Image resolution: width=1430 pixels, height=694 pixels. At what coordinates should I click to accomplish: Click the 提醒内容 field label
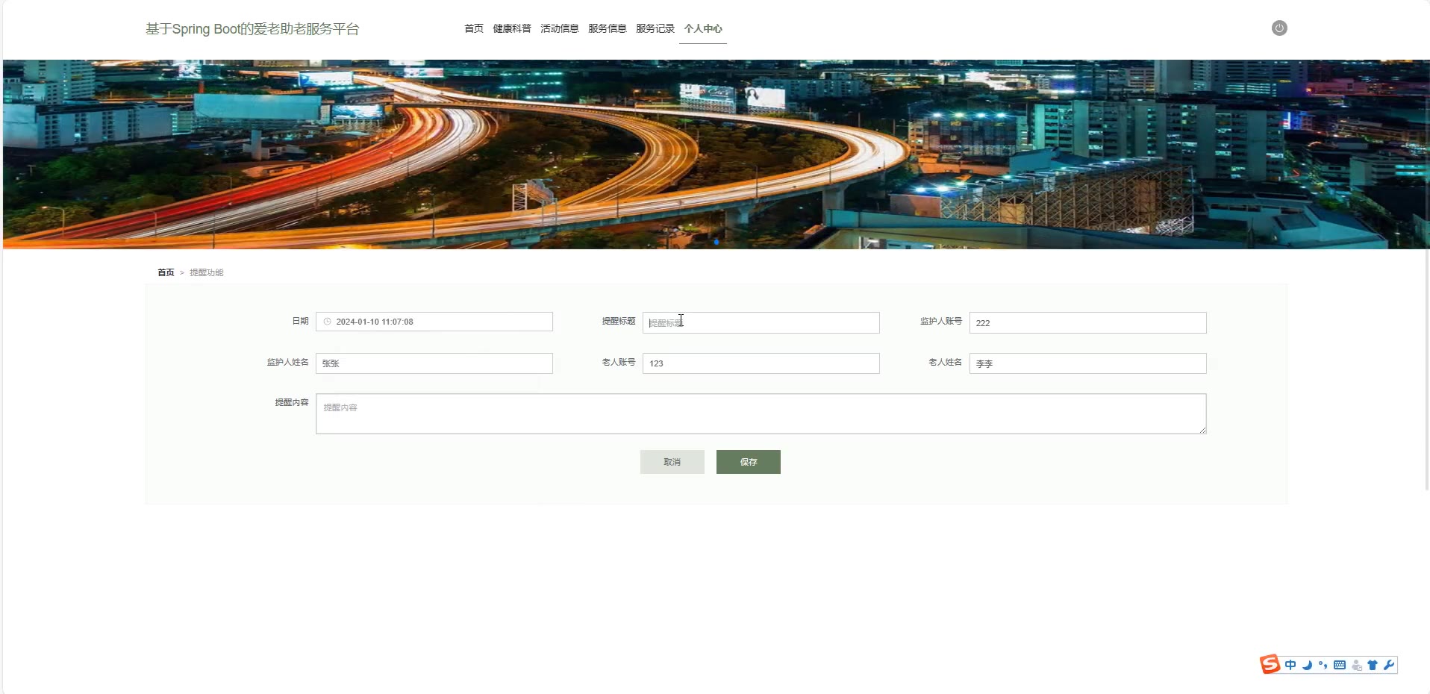point(292,402)
